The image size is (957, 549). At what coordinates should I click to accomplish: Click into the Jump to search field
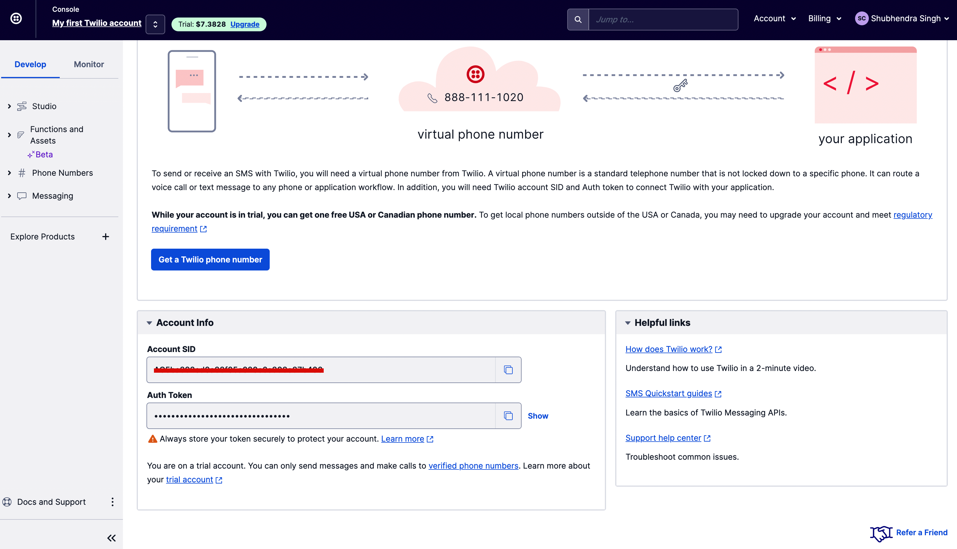tap(663, 20)
